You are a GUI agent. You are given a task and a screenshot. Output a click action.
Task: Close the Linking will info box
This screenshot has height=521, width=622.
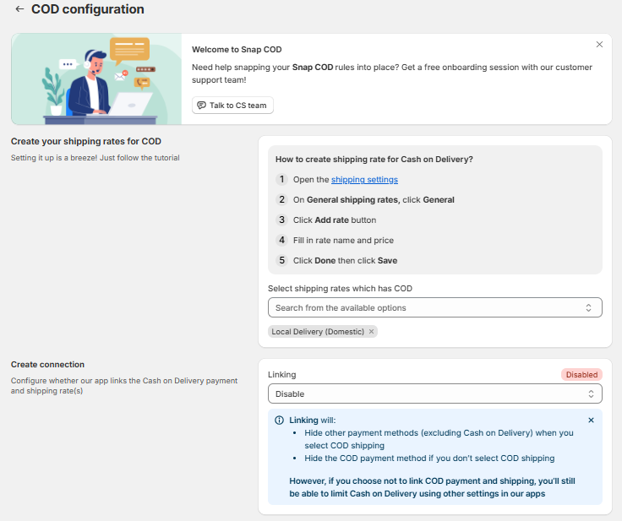591,421
